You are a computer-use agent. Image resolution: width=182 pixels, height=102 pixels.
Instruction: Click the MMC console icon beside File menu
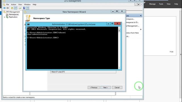tap(4, 5)
